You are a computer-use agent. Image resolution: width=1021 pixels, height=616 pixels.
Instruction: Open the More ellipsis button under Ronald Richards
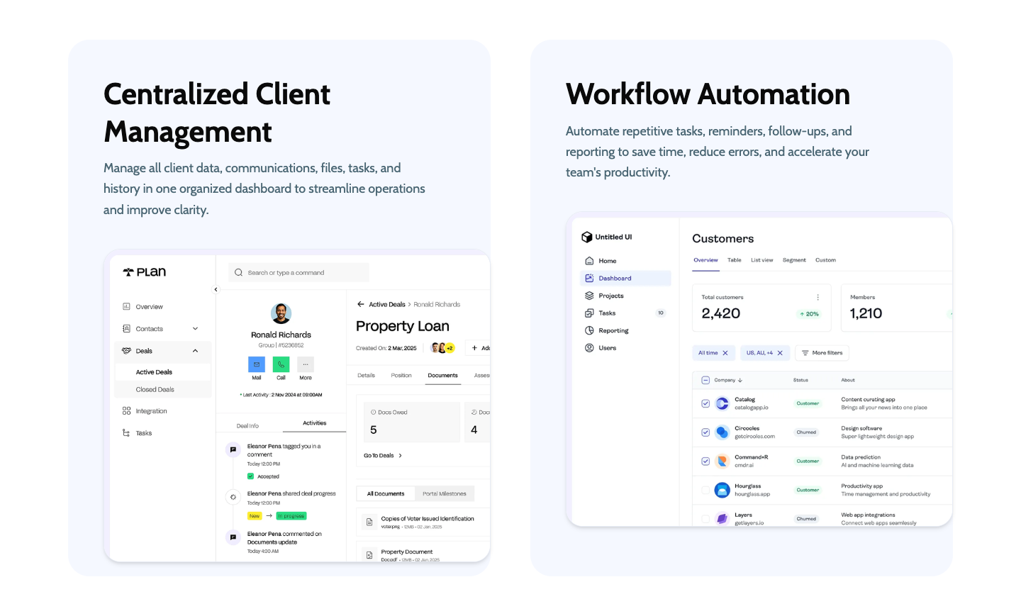[306, 364]
